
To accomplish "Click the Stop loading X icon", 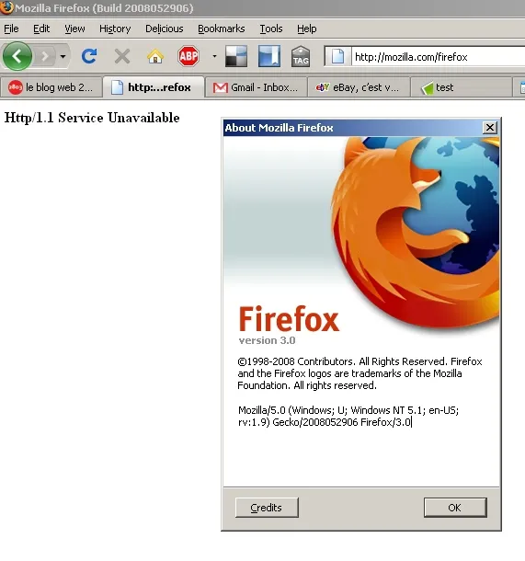I will (122, 56).
